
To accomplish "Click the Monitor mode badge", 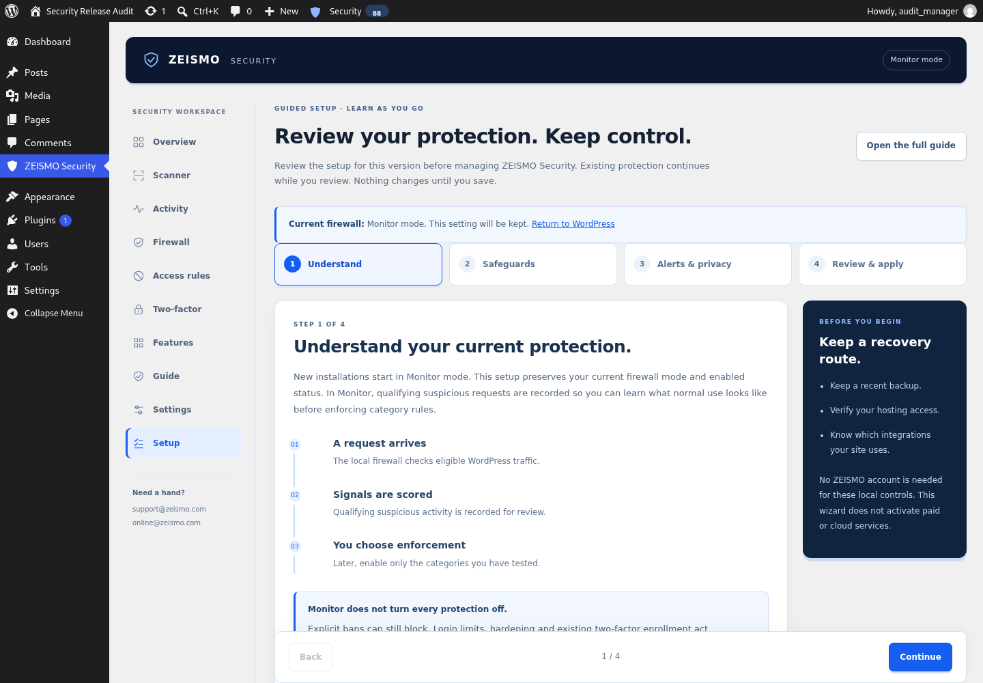I will pos(916,60).
